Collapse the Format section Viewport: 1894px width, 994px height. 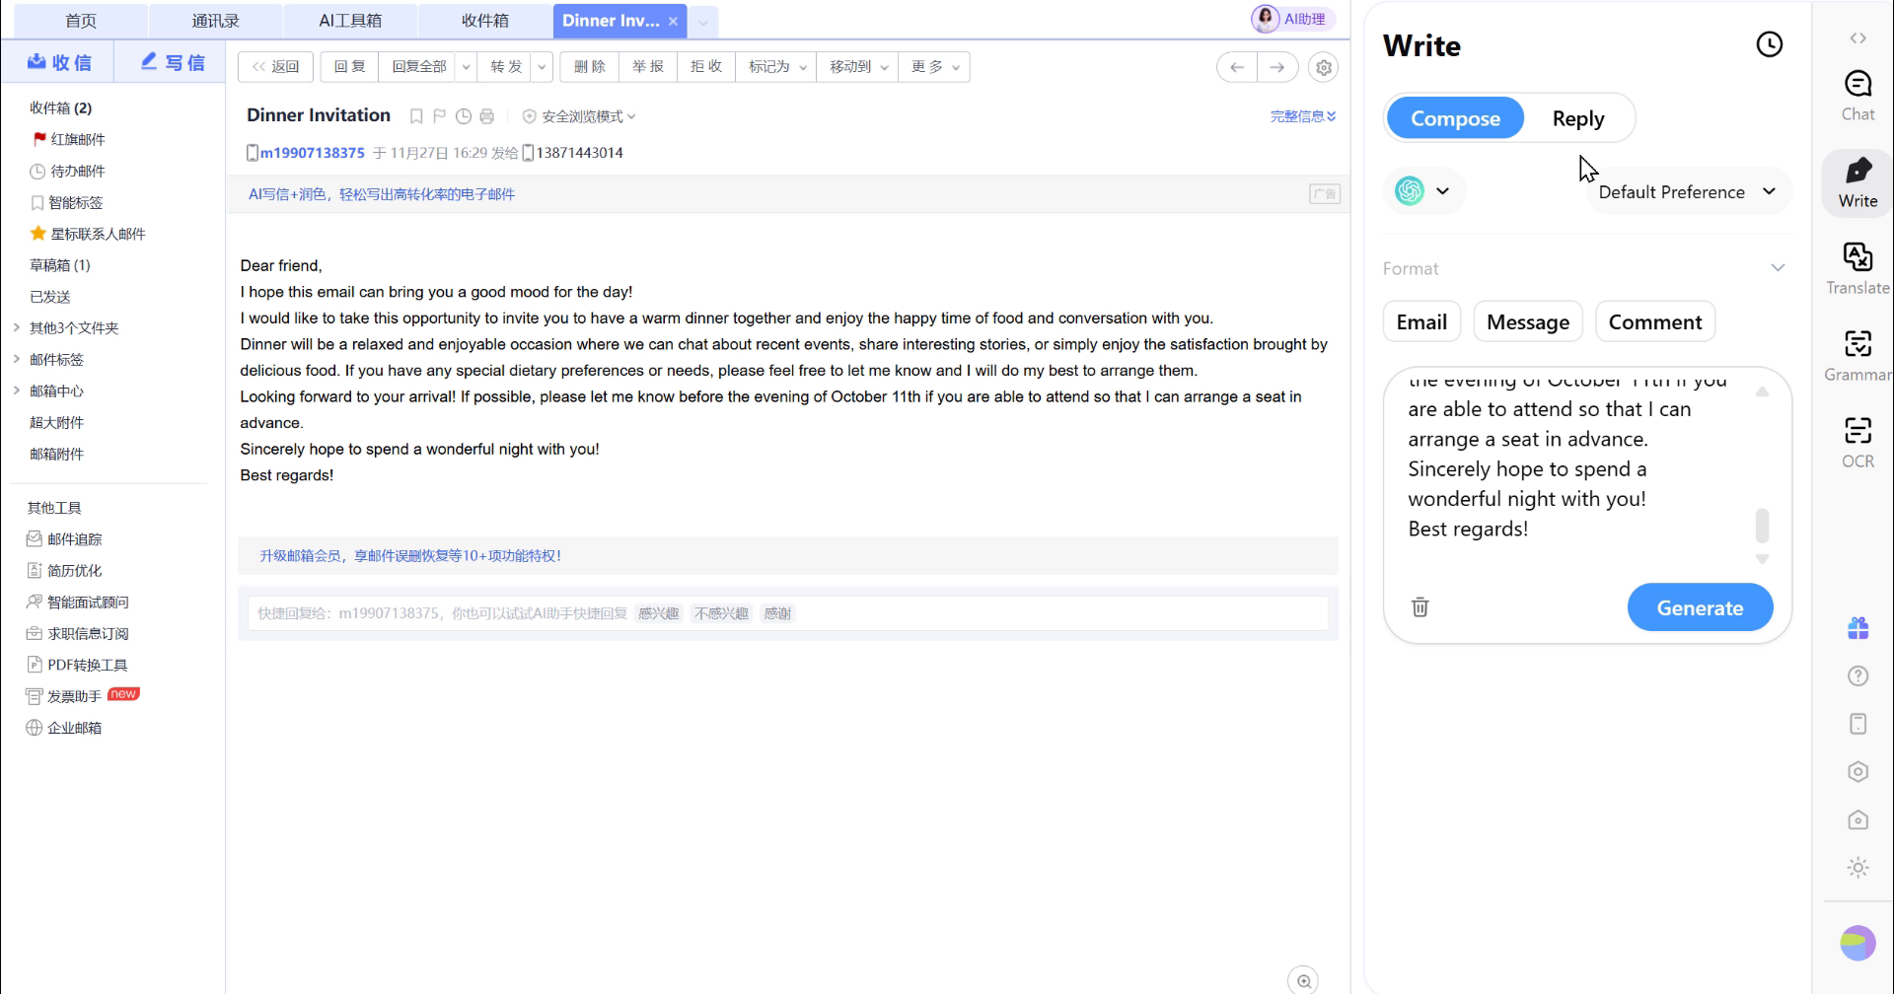(x=1777, y=268)
